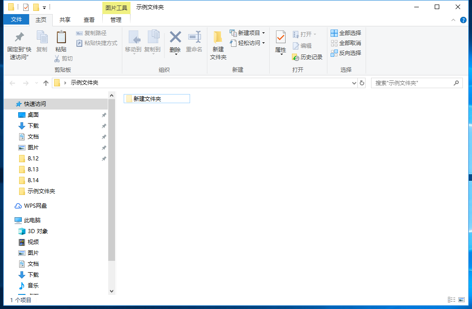
Task: Click Invert selection (反向选择)
Action: click(x=346, y=53)
